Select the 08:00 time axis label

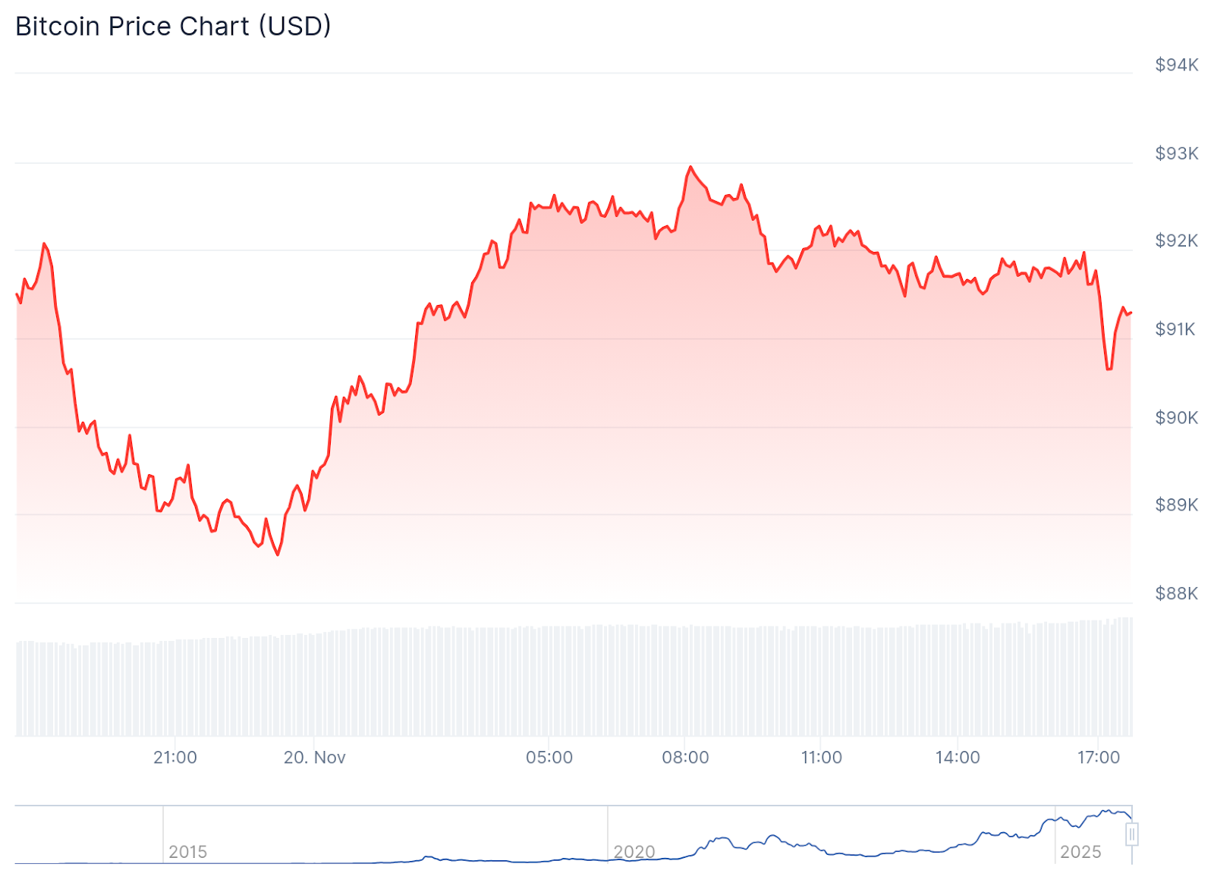coord(685,758)
